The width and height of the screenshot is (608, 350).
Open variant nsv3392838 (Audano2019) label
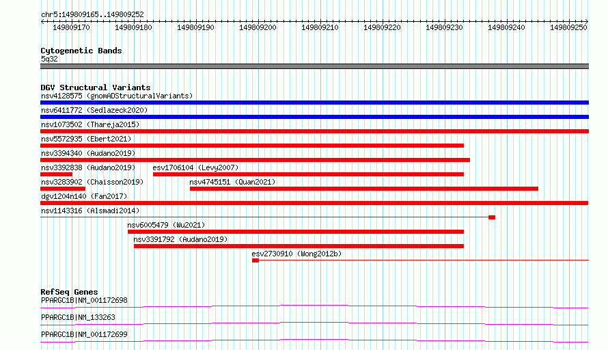[x=88, y=167]
